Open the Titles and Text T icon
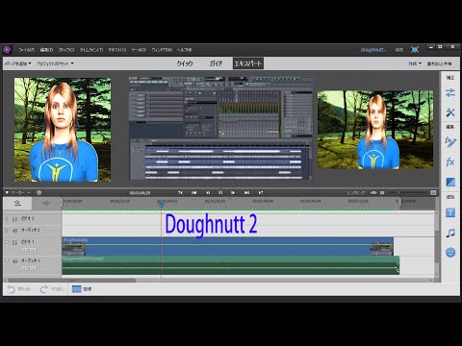Screen dimensions: 462x346 click(450, 212)
